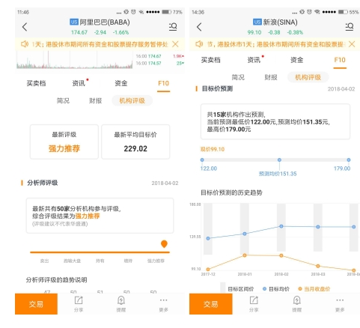This screenshot has width=360, height=328.
Task: Select 机构评级 pill on BABA screen
Action: 132,100
